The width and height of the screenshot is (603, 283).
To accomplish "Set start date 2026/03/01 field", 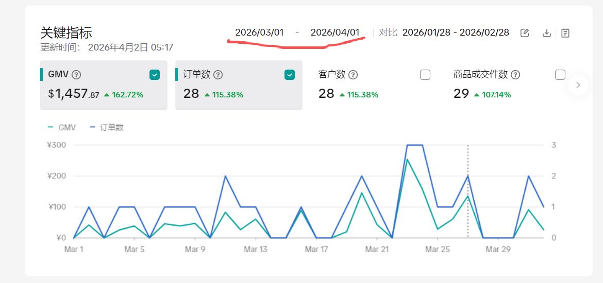I will click(259, 32).
